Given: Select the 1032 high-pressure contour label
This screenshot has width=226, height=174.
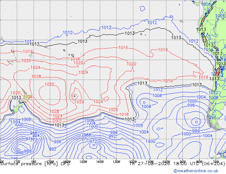Looking at the screenshot, I should pos(49,84).
